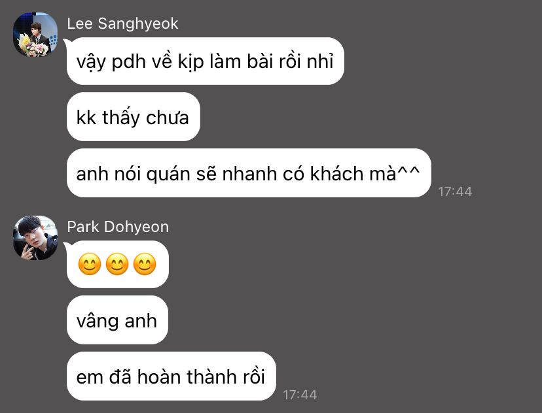Click the word "khách" in Lee's message
This screenshot has width=542, height=413.
(336, 173)
